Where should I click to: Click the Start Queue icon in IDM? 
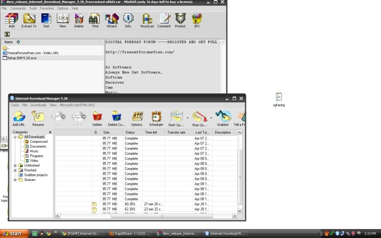tap(176, 119)
